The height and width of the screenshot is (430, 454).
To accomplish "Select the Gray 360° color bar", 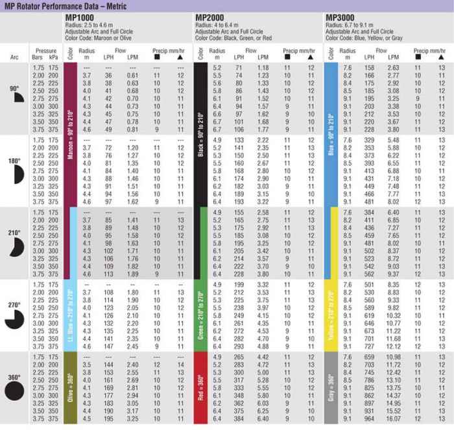I will coord(331,387).
